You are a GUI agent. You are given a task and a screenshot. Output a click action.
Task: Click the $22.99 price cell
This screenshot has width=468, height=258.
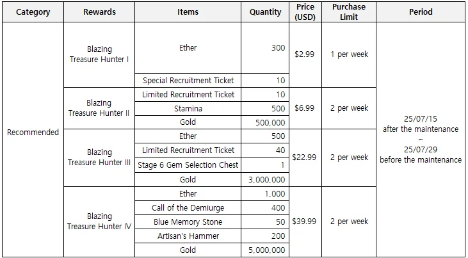pos(305,157)
